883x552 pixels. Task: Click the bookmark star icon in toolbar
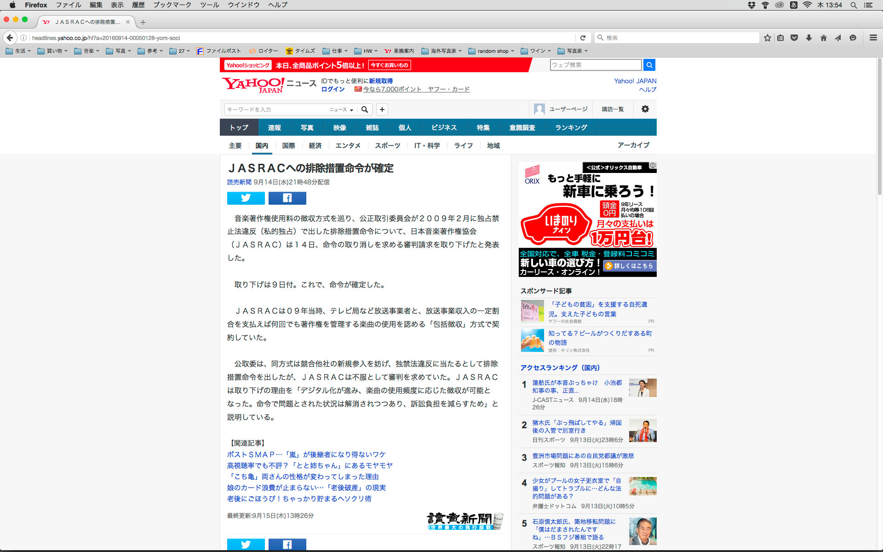click(767, 38)
